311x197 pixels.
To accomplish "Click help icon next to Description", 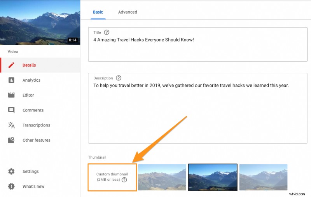I will click(119, 78).
